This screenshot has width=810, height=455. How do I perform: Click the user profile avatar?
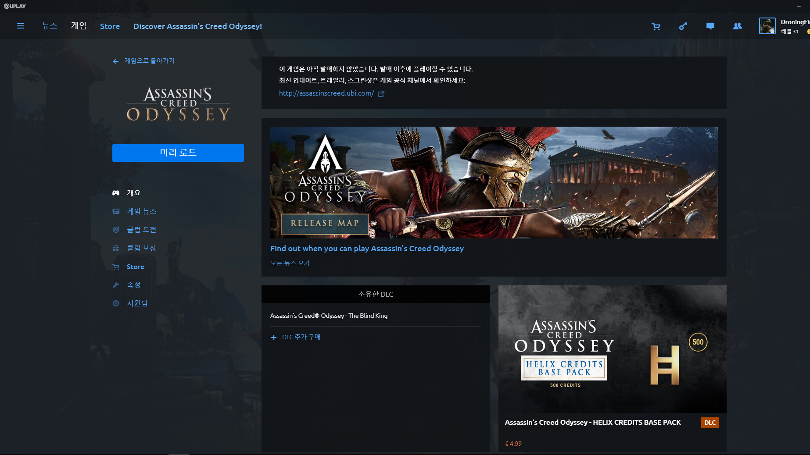[x=767, y=26]
